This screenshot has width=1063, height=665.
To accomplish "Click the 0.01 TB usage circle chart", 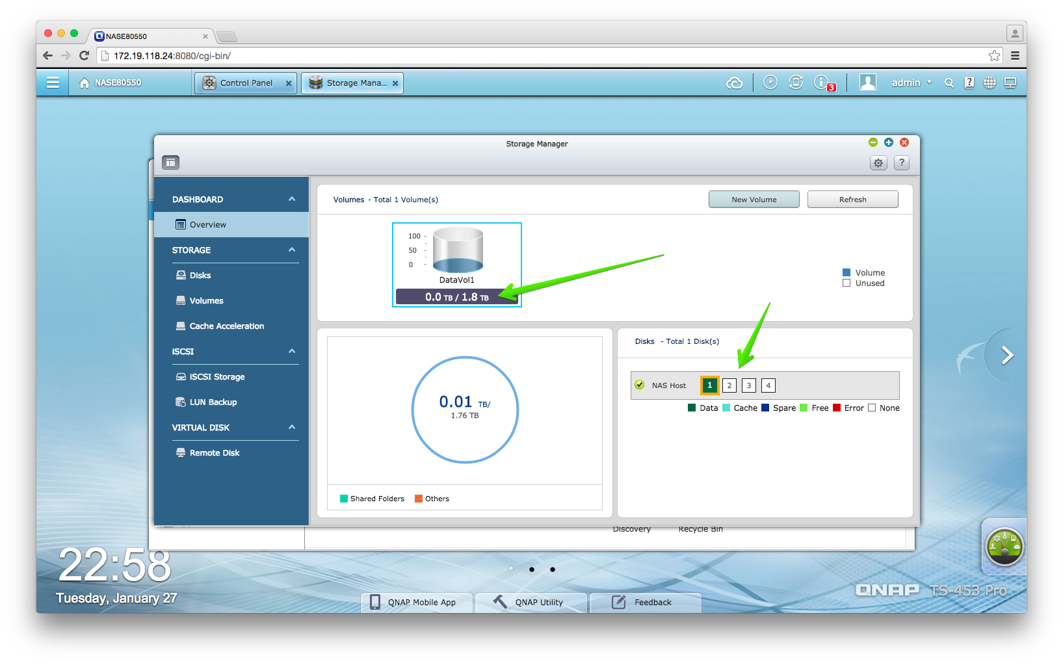I will 465,410.
